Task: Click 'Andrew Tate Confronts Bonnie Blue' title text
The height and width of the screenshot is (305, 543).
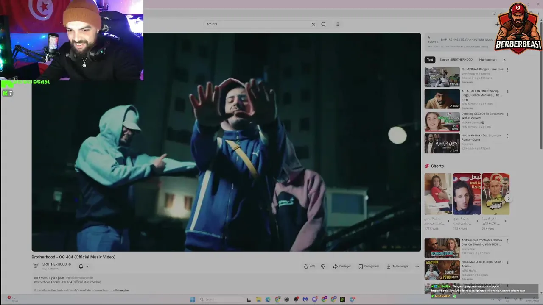Action: coord(481,242)
